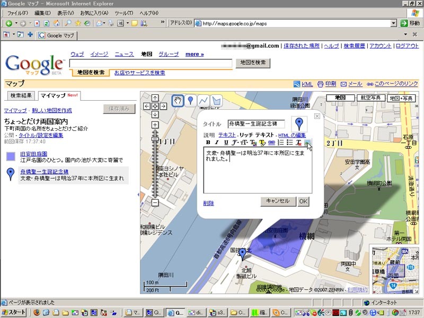Screen dimensions: 424x318
Task: Click the IE back button
Action: point(9,23)
